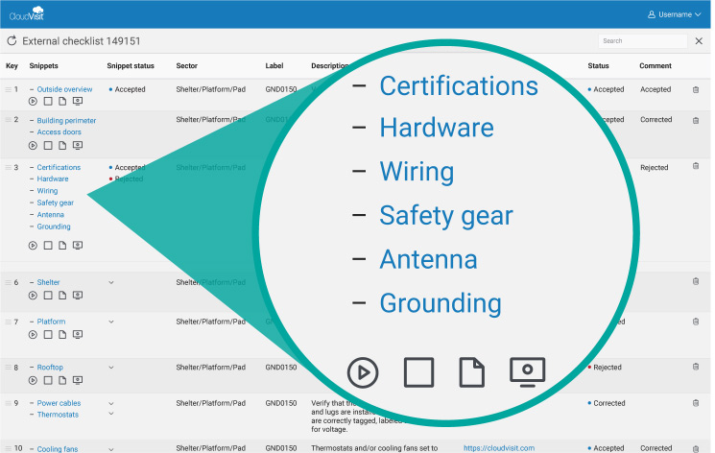Viewport: 715px width, 453px height.
Task: Open the document icon in row 2
Action: point(62,146)
